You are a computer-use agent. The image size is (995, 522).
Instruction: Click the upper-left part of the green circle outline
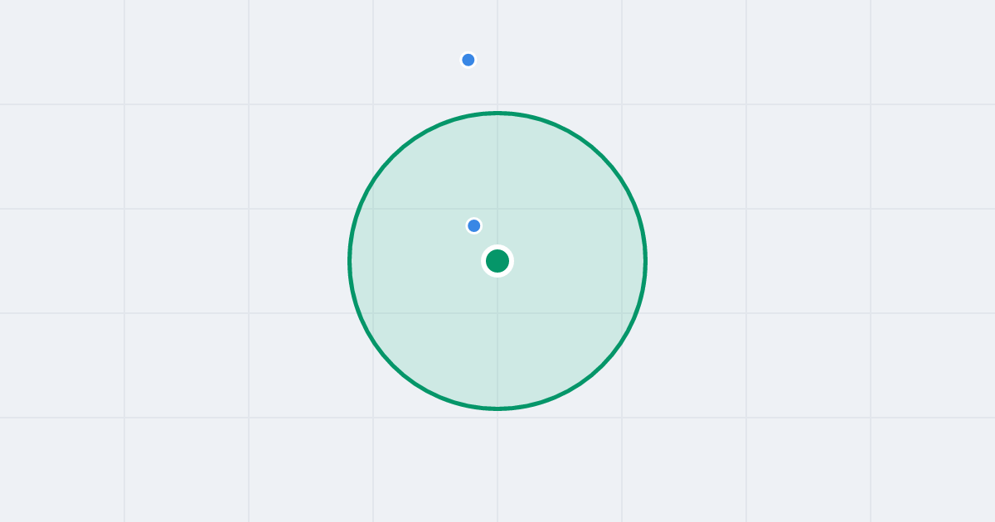tap(393, 157)
